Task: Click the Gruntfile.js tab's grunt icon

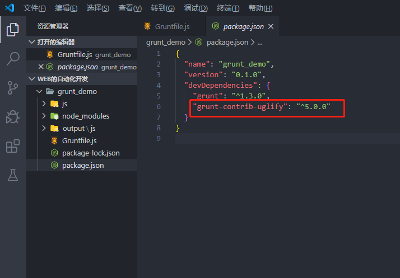Action: [x=147, y=26]
